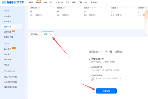Image resolution: width=148 pixels, height=99 pixels.
Task: Switch to the 精准获客 tab
Action: click(x=34, y=34)
